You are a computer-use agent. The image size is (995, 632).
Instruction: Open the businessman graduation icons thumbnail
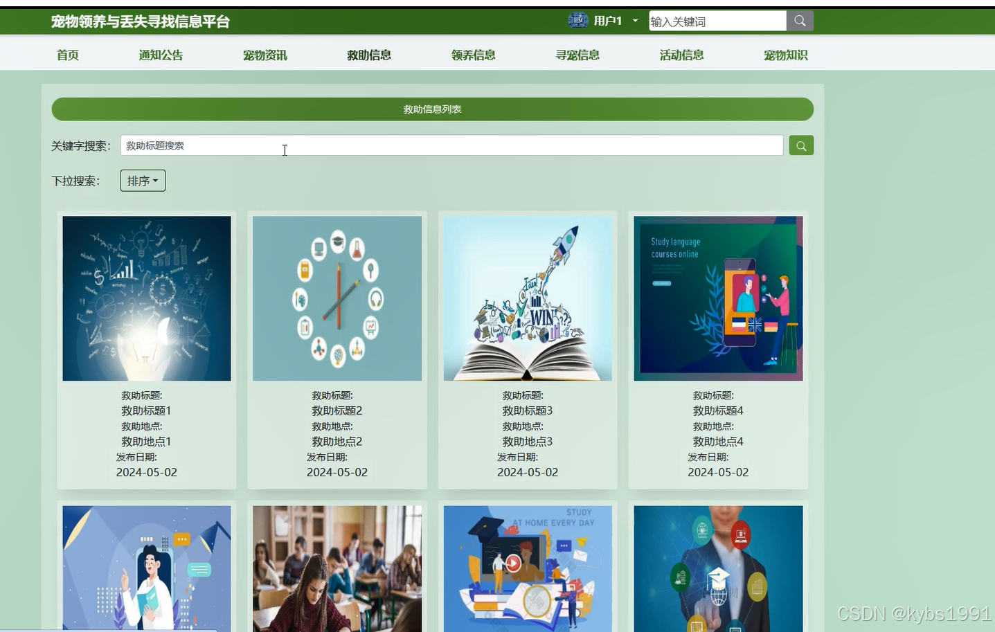718,568
